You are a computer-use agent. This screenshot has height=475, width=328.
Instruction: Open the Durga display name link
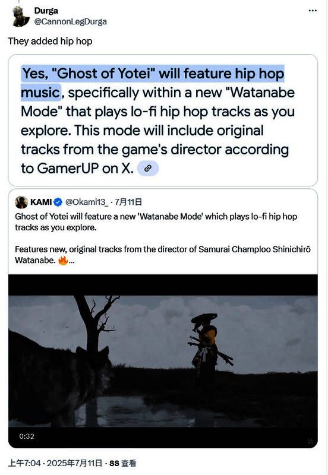coord(46,11)
